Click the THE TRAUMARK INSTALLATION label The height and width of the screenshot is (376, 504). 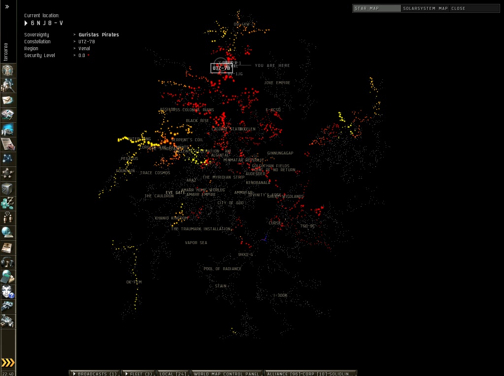click(x=201, y=229)
